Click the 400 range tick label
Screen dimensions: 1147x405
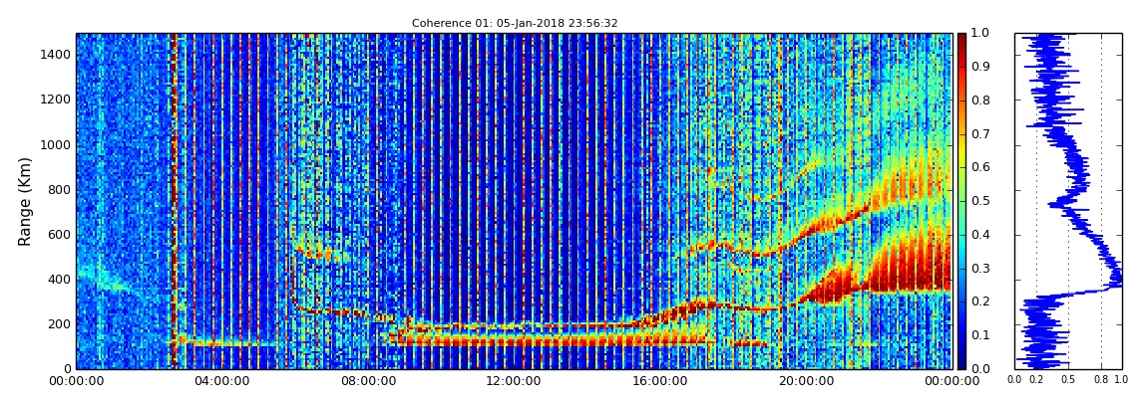click(61, 280)
